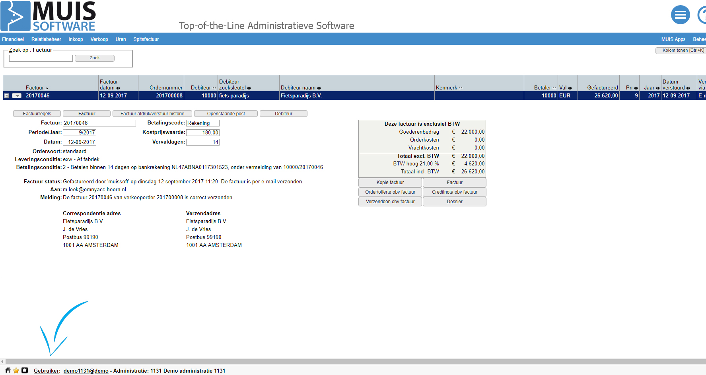Click the demo1131@demo user link
706x375 pixels.
(86, 371)
